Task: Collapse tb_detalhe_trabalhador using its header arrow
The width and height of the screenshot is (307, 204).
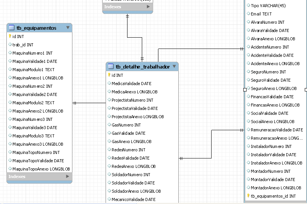Action: pyautogui.click(x=174, y=67)
